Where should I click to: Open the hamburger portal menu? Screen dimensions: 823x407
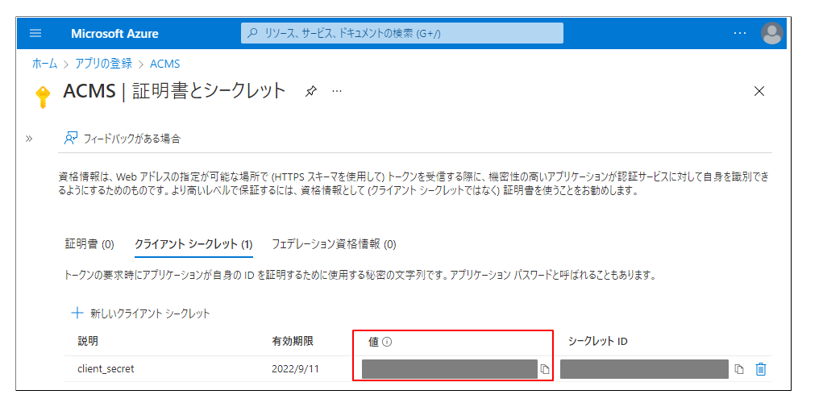(35, 33)
